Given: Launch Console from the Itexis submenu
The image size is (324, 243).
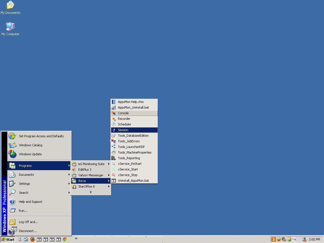Looking at the screenshot, I should click(134, 113).
